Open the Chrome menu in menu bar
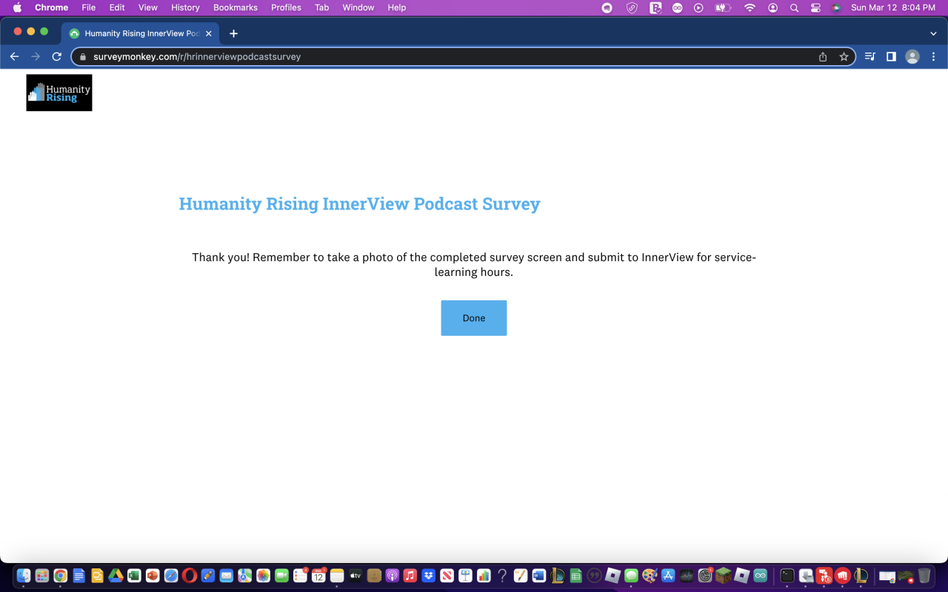Screen dimensions: 948x592 point(51,7)
